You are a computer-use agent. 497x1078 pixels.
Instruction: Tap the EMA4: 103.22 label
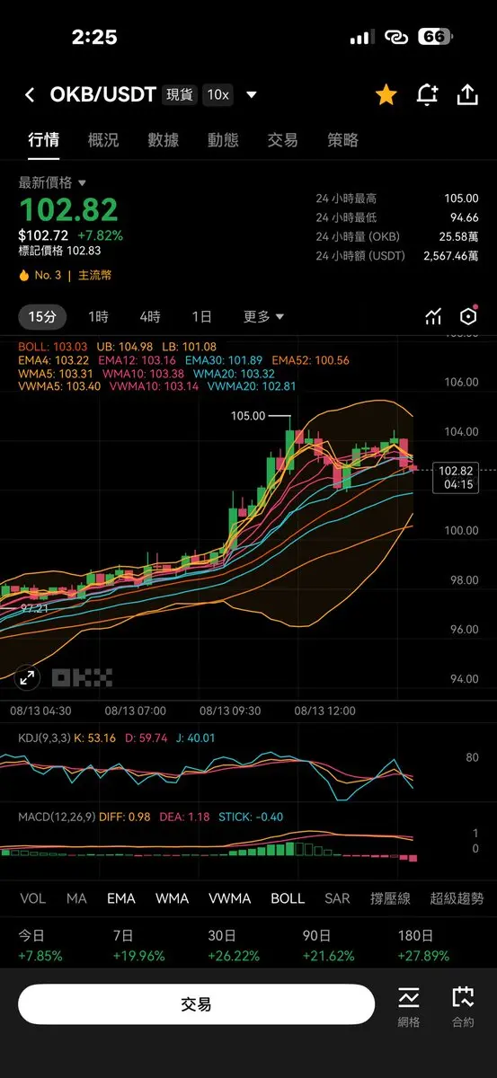(53, 360)
